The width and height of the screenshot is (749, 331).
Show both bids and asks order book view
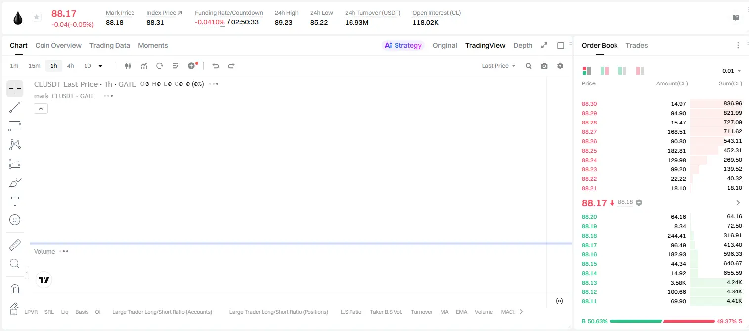(x=587, y=71)
